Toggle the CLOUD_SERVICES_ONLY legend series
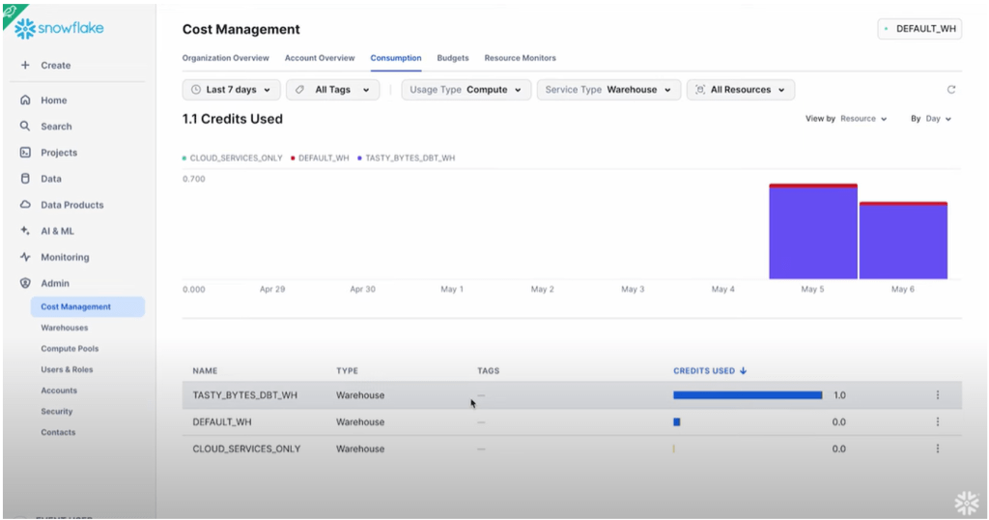Viewport: 989px width, 520px height. 232,158
